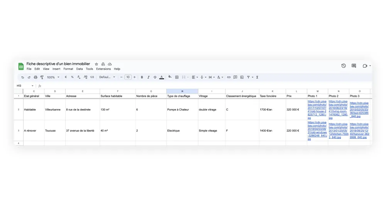Open the text color picker
Viewport: 386px width, 207px height.
161,77
